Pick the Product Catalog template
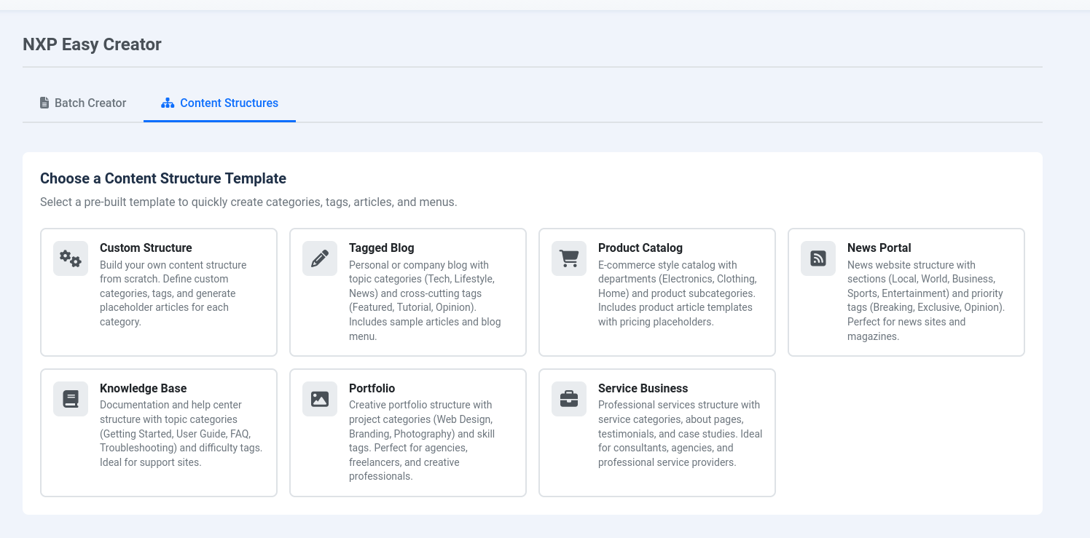The width and height of the screenshot is (1090, 538). click(x=656, y=292)
